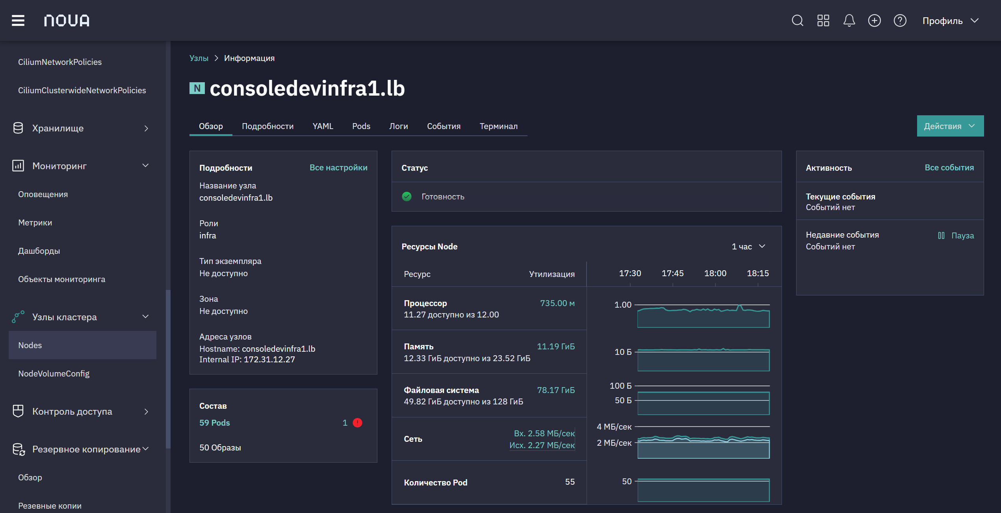The image size is (1001, 513).
Task: Open Резервные копии in sidebar
Action: coord(50,506)
